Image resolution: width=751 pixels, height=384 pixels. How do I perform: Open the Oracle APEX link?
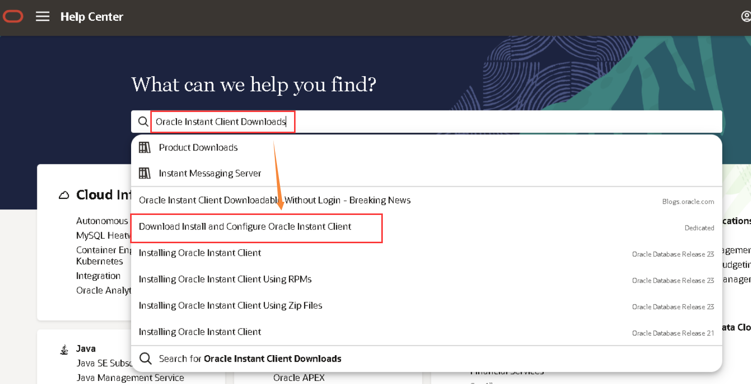point(299,378)
